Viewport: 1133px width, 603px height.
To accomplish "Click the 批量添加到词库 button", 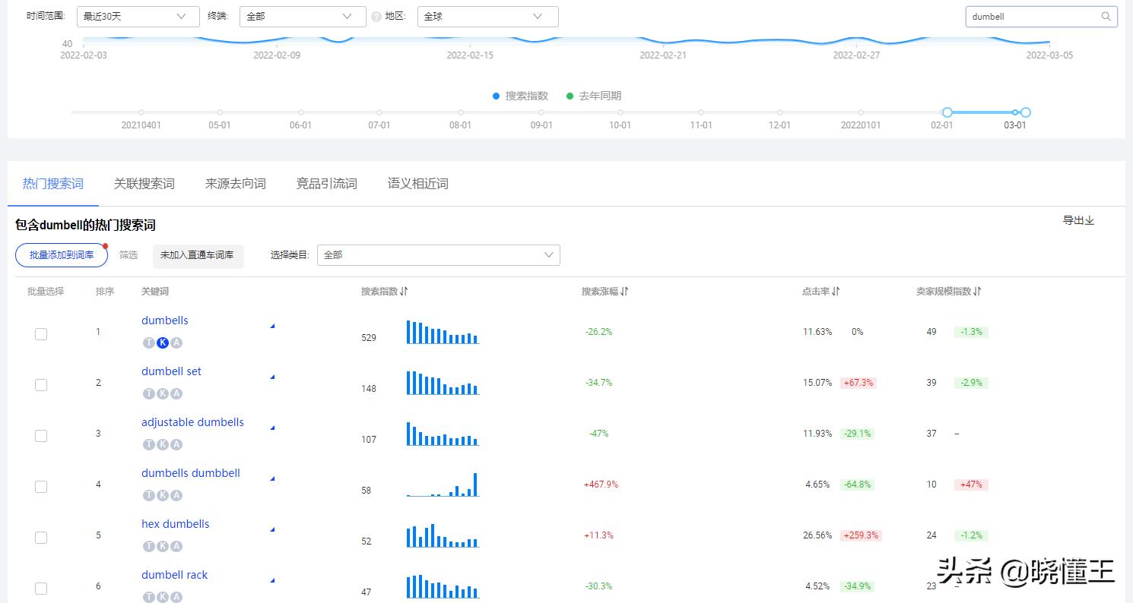I will pos(61,254).
